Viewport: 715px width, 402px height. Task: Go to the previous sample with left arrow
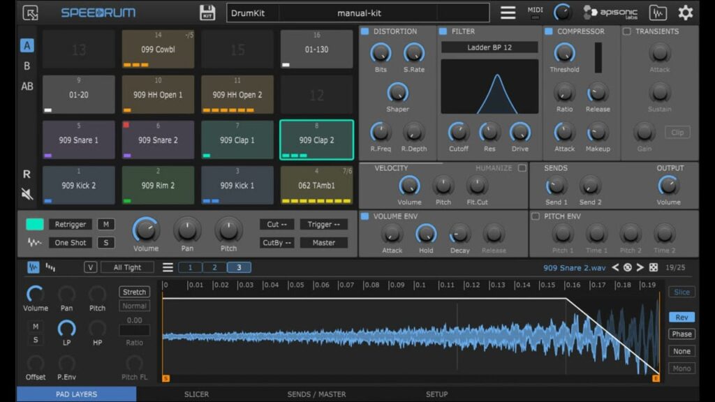pyautogui.click(x=615, y=267)
